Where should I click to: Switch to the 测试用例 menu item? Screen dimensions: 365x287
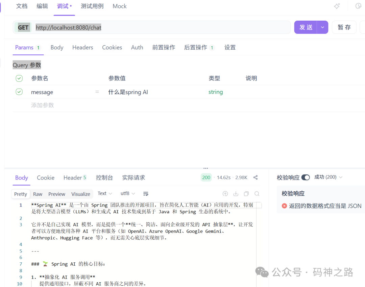92,6
